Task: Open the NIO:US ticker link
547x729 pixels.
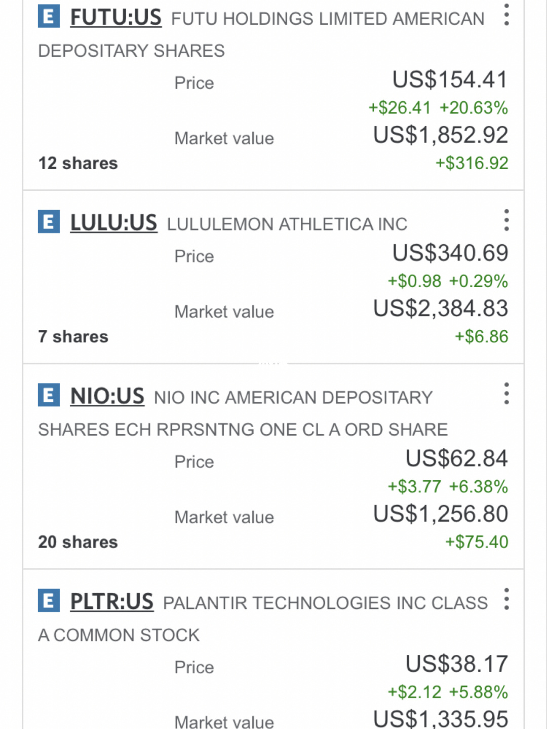Action: tap(107, 396)
